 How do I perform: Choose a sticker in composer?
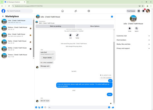(42, 107)
